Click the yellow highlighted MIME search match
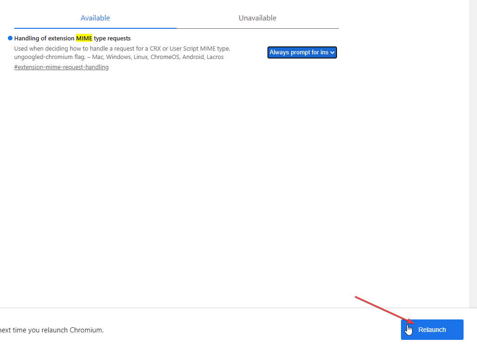The image size is (477, 351). pos(84,38)
